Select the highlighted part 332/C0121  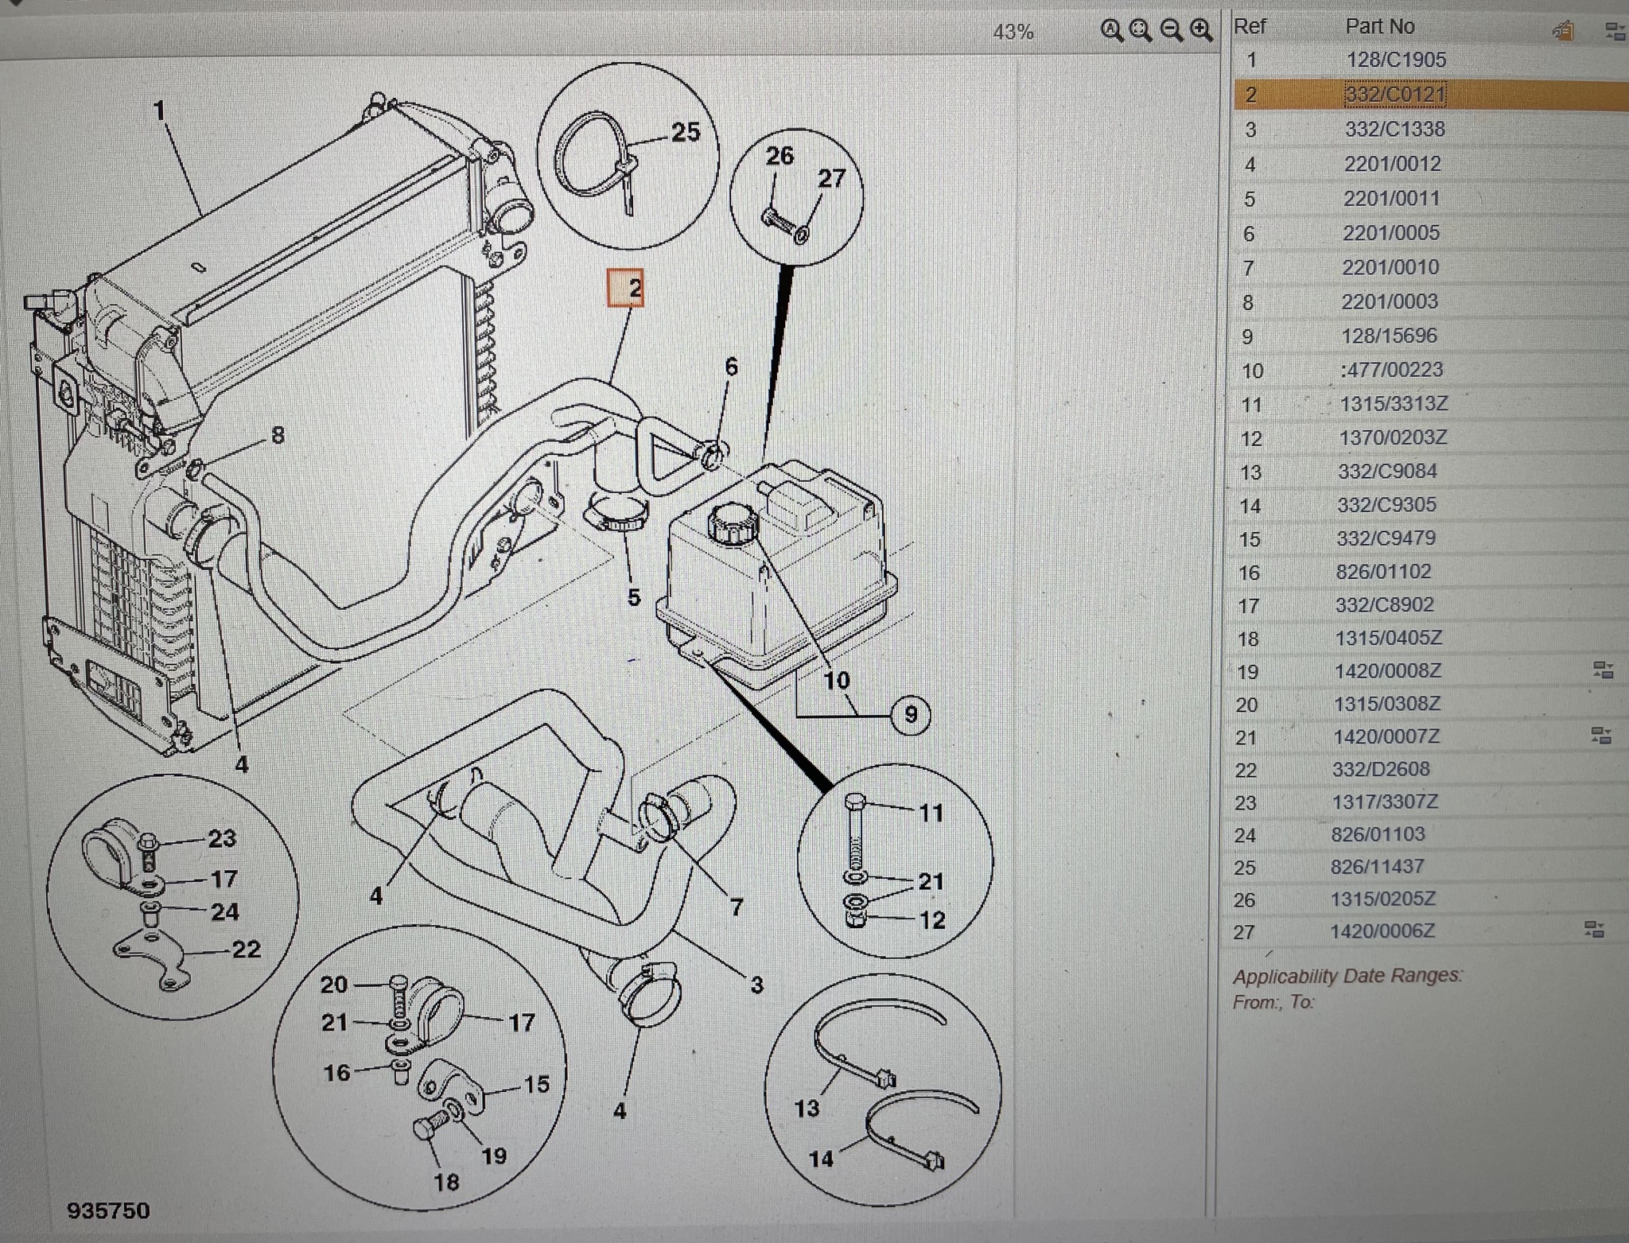click(1395, 95)
